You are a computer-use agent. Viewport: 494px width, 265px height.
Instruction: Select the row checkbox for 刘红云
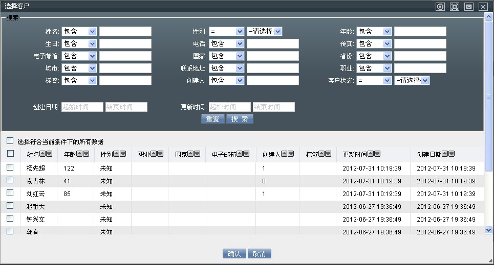pyautogui.click(x=10, y=193)
